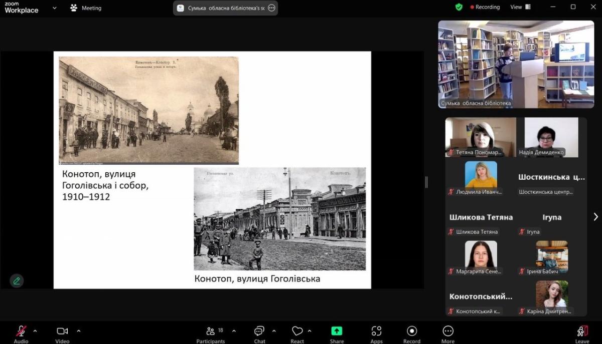This screenshot has width=602, height=344.
Task: Select Сумська обласна бібліотека speaker video
Action: [516, 64]
